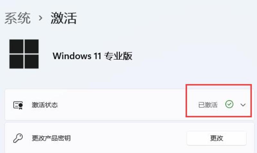Click the Windows 11 product name text
The width and height of the screenshot is (257, 153).
pos(77,56)
